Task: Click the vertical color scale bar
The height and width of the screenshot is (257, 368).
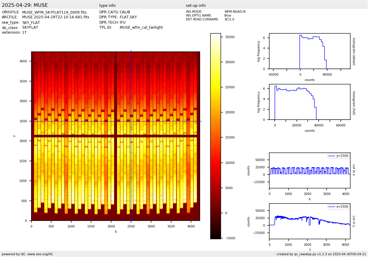Action: [x=215, y=136]
